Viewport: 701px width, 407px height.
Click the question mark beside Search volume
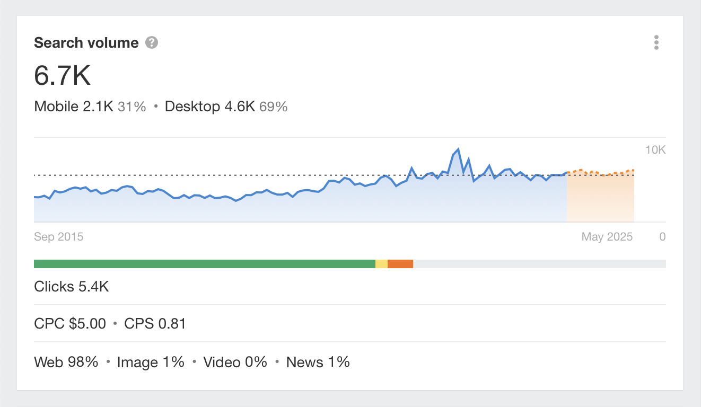click(x=152, y=42)
